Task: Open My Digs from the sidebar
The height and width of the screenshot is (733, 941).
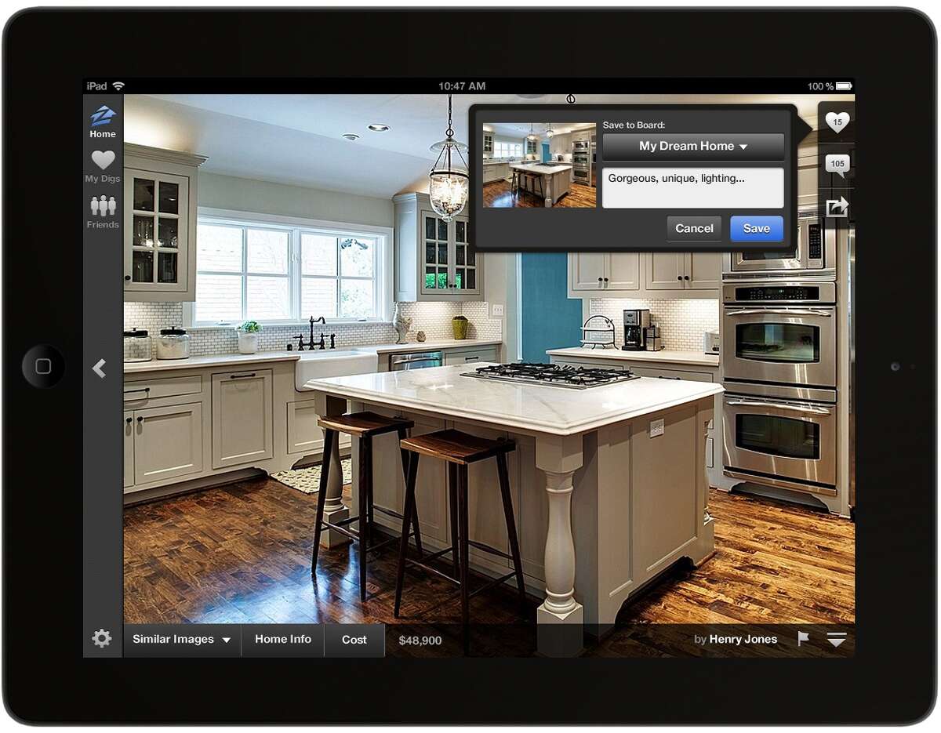Action: [102, 165]
